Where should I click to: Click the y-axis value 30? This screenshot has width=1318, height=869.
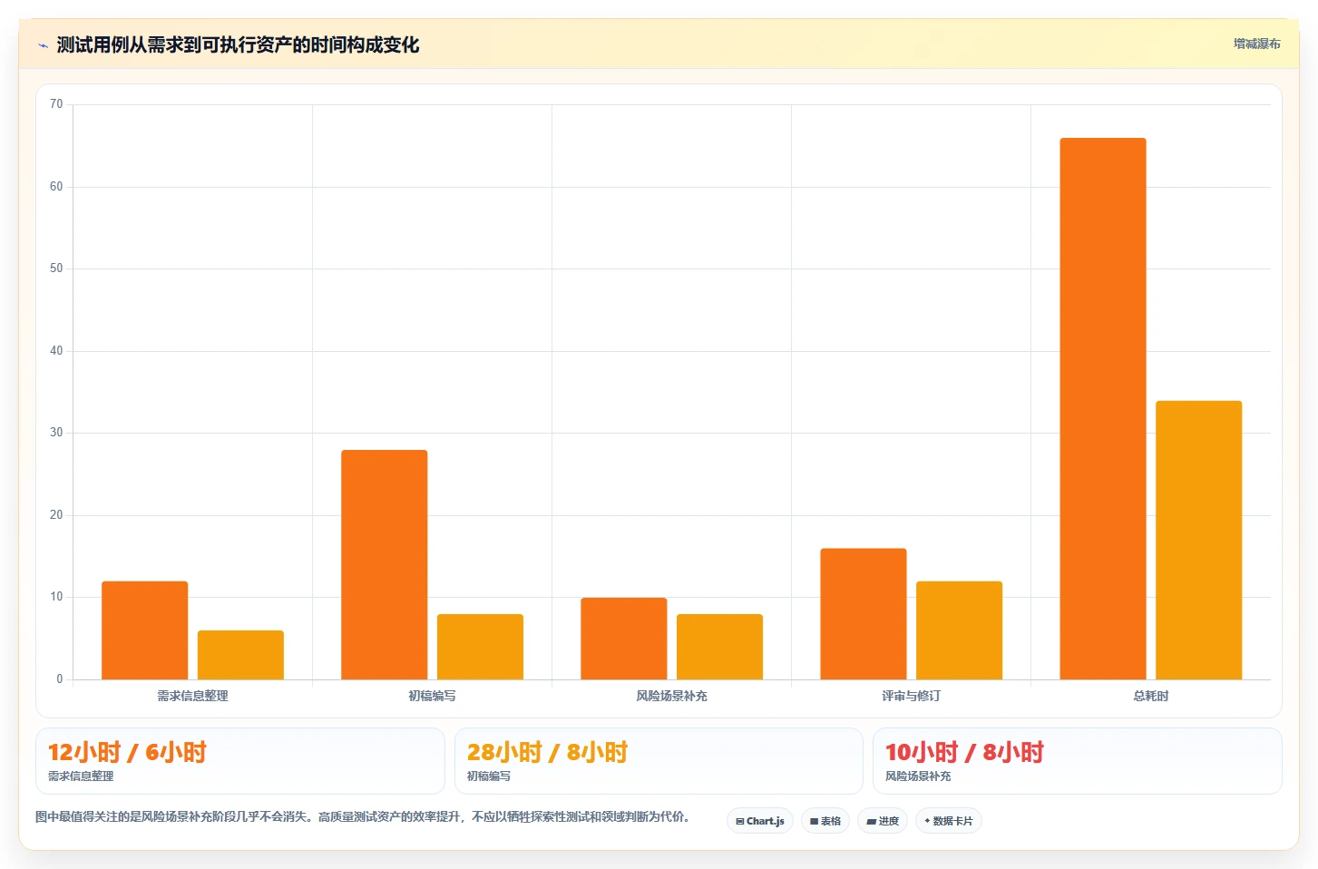click(56, 433)
